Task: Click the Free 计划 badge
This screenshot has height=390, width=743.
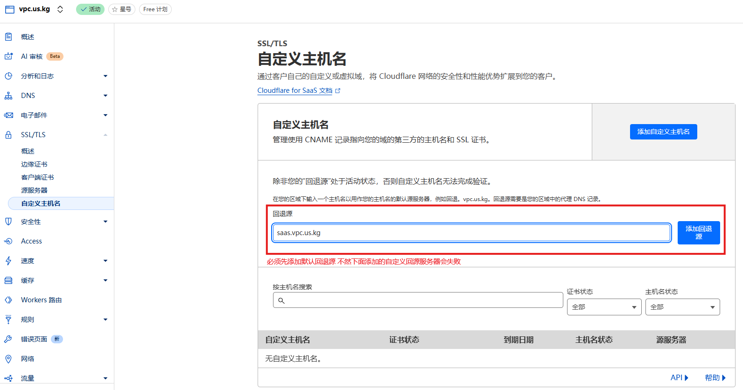Action: tap(155, 9)
